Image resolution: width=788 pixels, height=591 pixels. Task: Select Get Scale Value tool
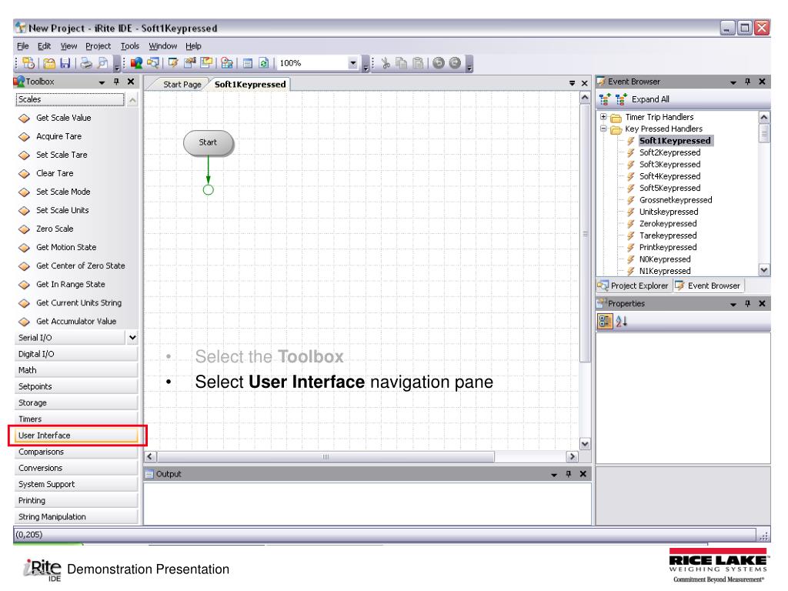coord(63,118)
